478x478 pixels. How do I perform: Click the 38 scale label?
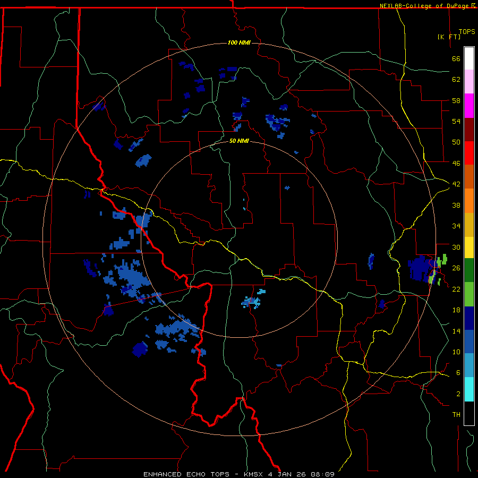(x=456, y=205)
